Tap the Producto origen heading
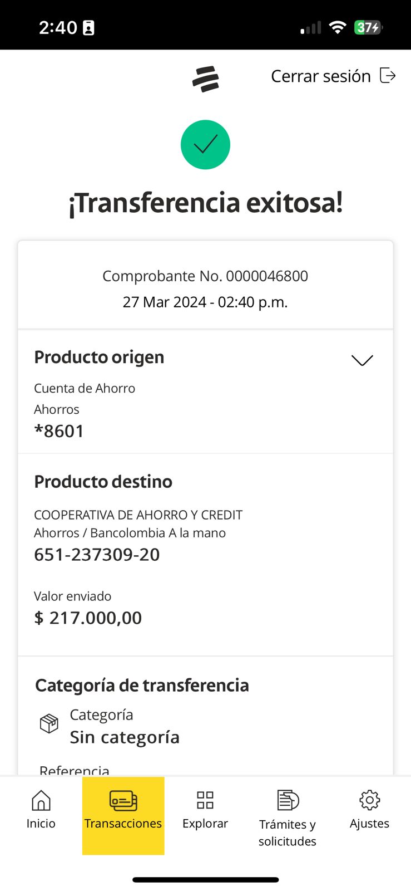 [x=99, y=357]
